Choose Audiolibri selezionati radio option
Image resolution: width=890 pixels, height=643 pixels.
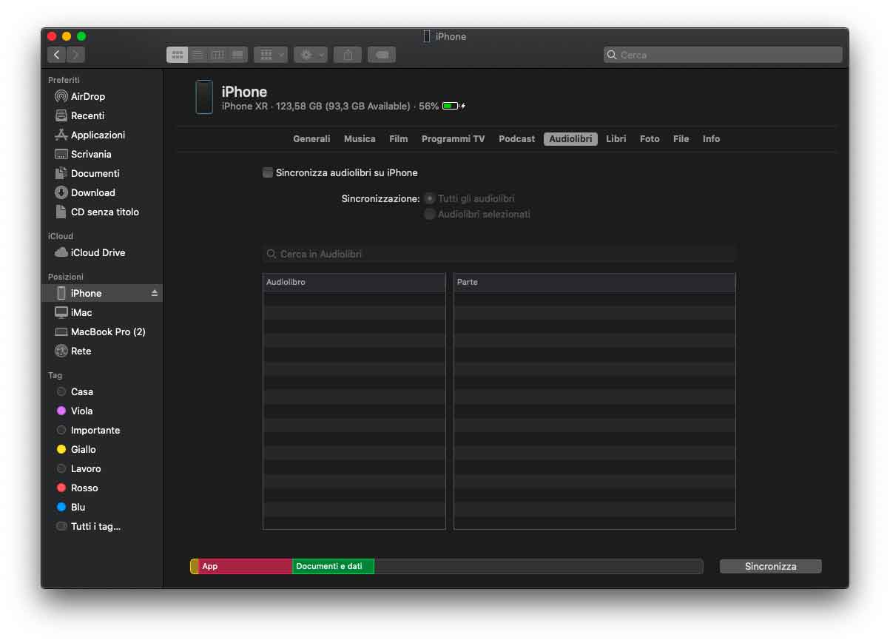coord(429,214)
